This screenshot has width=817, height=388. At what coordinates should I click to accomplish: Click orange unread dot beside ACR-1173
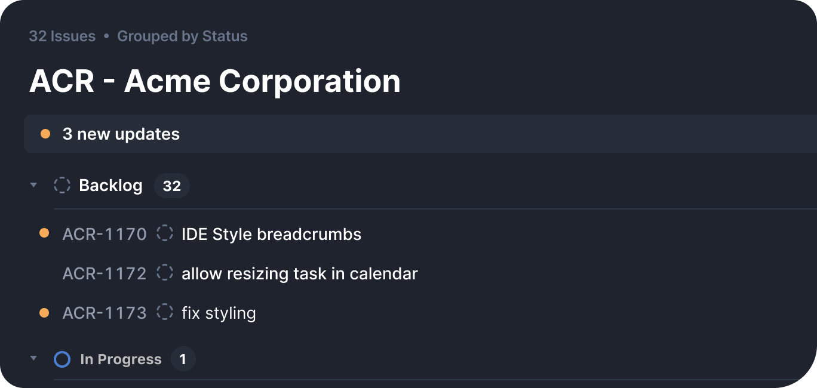(44, 312)
